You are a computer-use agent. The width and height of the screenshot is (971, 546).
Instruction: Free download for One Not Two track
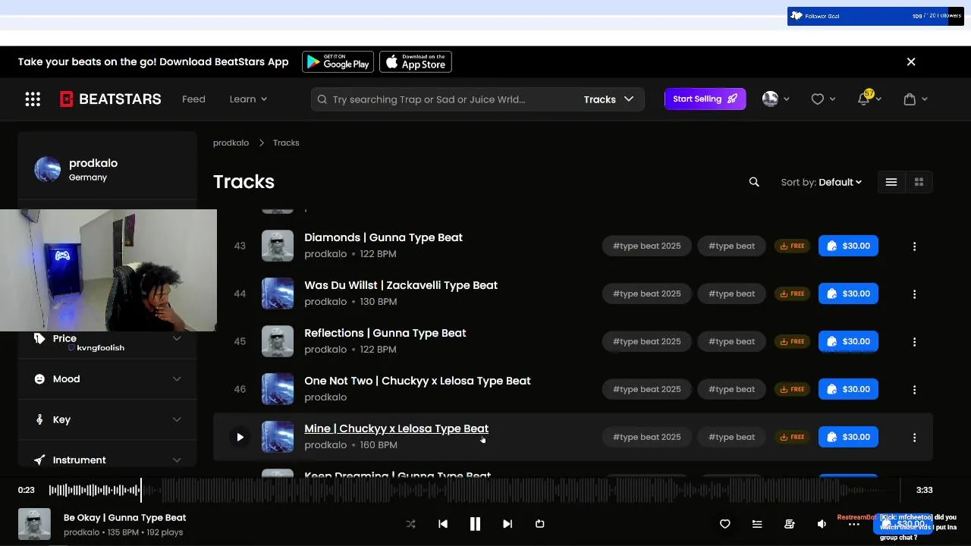pyautogui.click(x=792, y=389)
